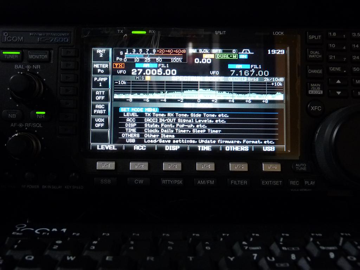Open the USB load/save settings row
The width and height of the screenshot is (360, 270).
(x=199, y=141)
